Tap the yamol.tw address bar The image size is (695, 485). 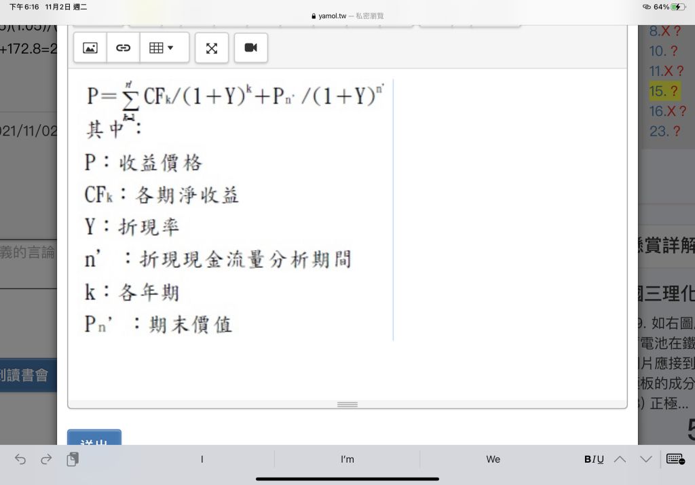347,16
